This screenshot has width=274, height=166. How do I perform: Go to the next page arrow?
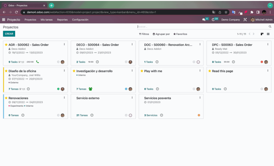coord(254,34)
